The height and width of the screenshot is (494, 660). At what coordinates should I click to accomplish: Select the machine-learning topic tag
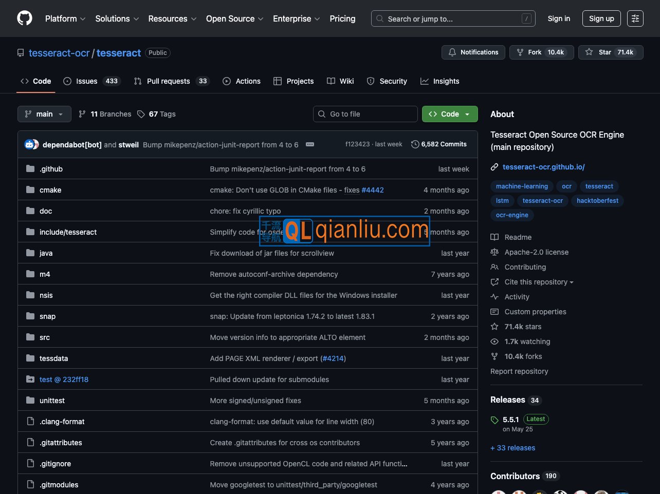(x=522, y=186)
